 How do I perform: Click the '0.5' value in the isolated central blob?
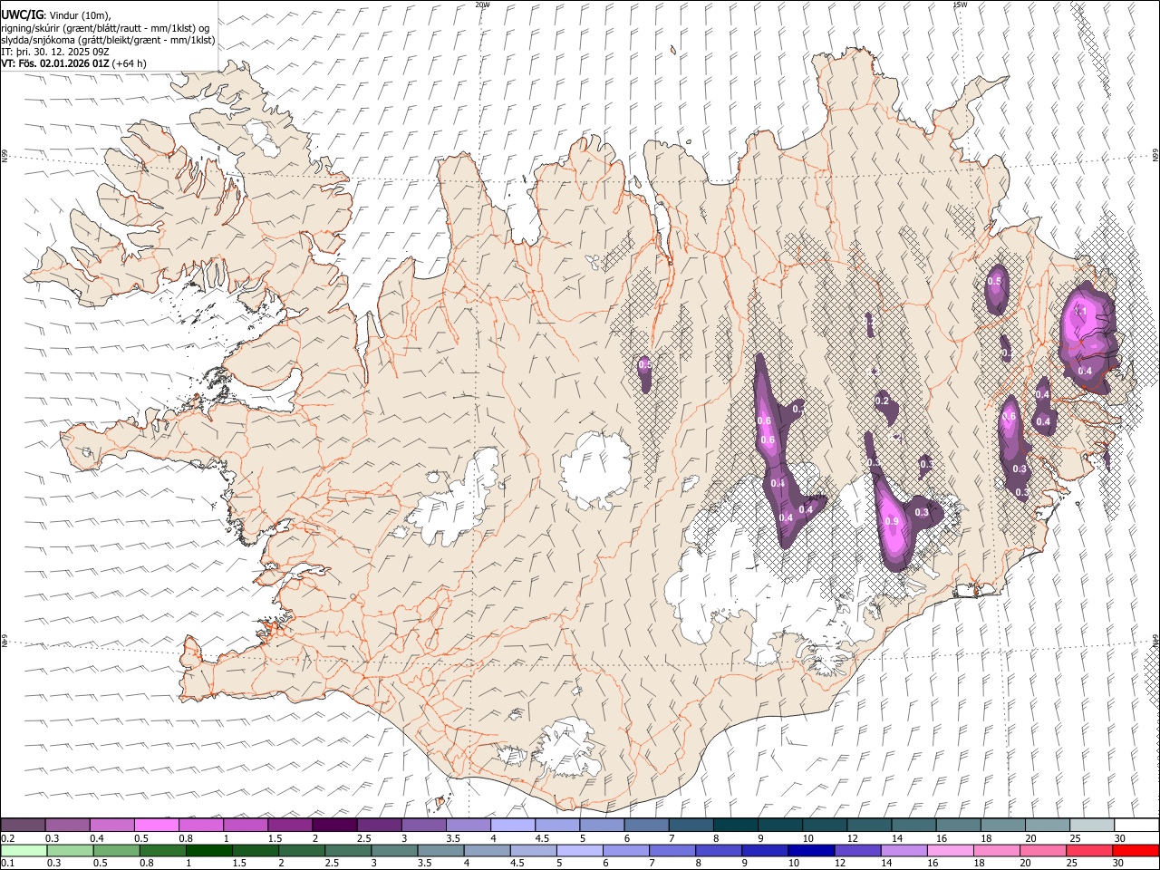645,365
